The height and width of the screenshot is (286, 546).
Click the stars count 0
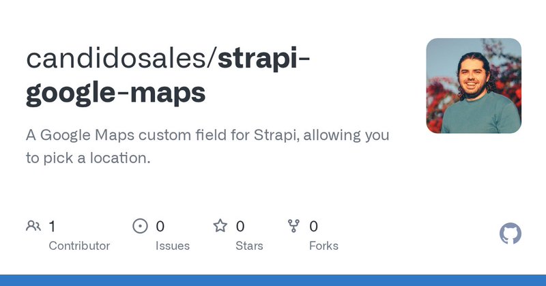pyautogui.click(x=240, y=227)
